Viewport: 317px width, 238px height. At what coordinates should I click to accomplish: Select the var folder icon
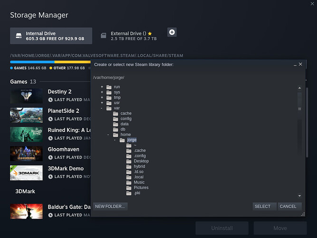tap(109, 108)
